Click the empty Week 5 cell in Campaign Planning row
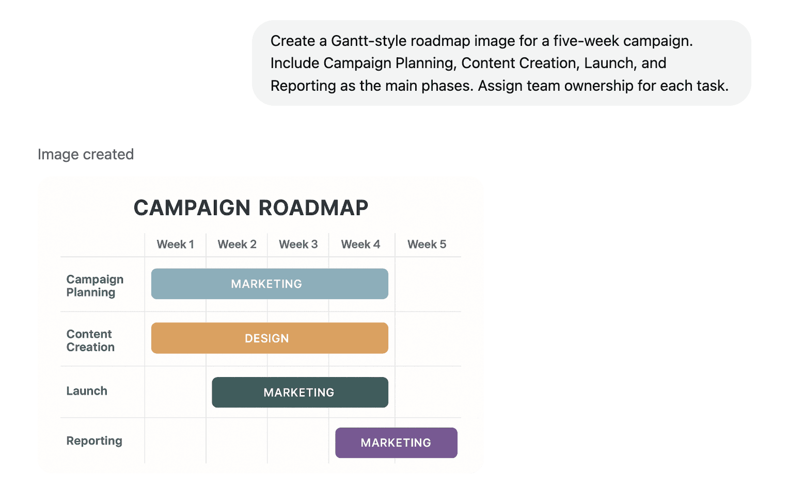This screenshot has width=788, height=491. [x=428, y=284]
